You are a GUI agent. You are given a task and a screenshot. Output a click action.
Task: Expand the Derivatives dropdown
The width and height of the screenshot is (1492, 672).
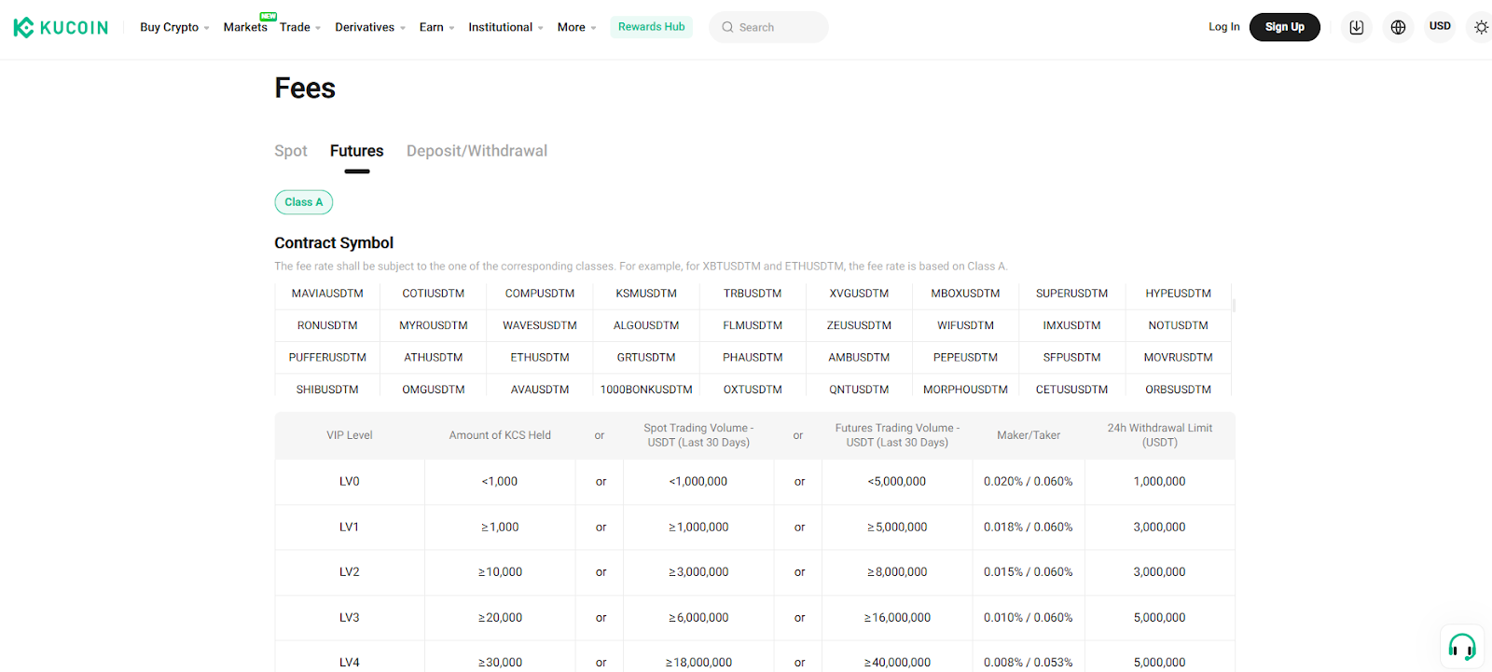pos(370,27)
